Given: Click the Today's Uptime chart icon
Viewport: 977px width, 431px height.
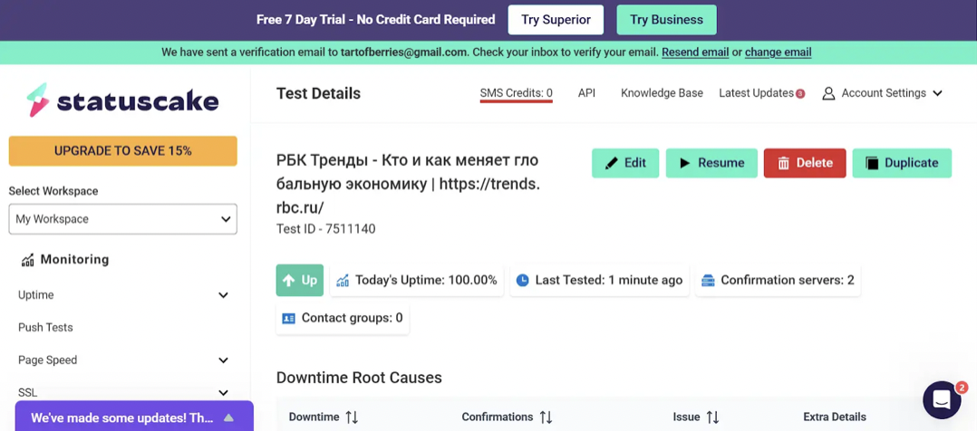Looking at the screenshot, I should click(x=343, y=281).
